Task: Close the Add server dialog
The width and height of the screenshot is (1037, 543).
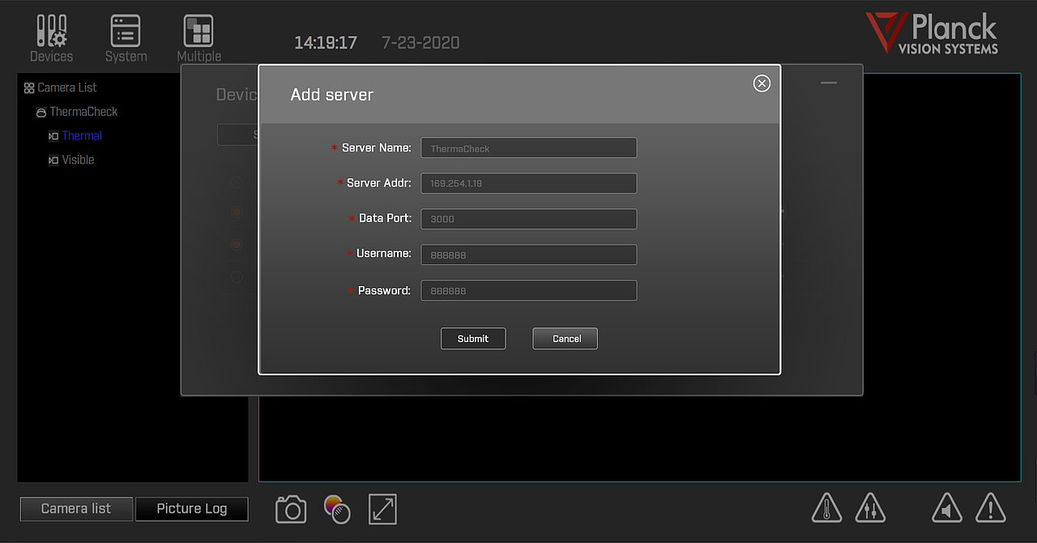Action: 762,83
